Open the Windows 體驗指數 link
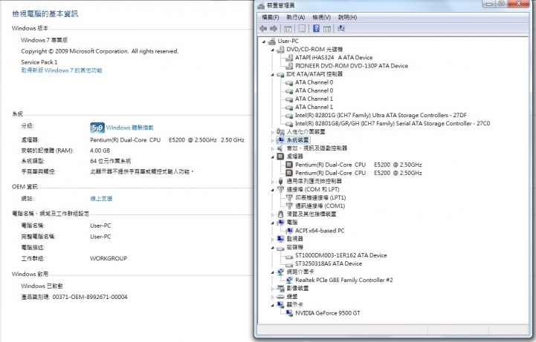 point(130,128)
